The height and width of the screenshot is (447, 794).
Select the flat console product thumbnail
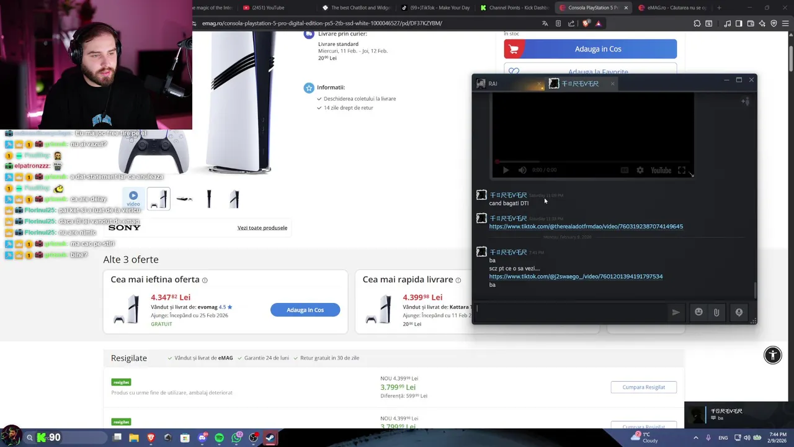click(x=184, y=199)
